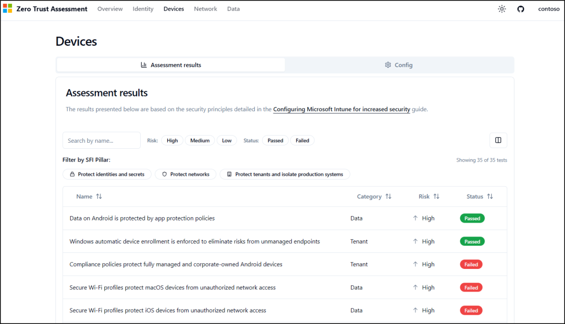This screenshot has width=565, height=324.
Task: Click Passed badge on Windows enrollment row
Action: [472, 241]
